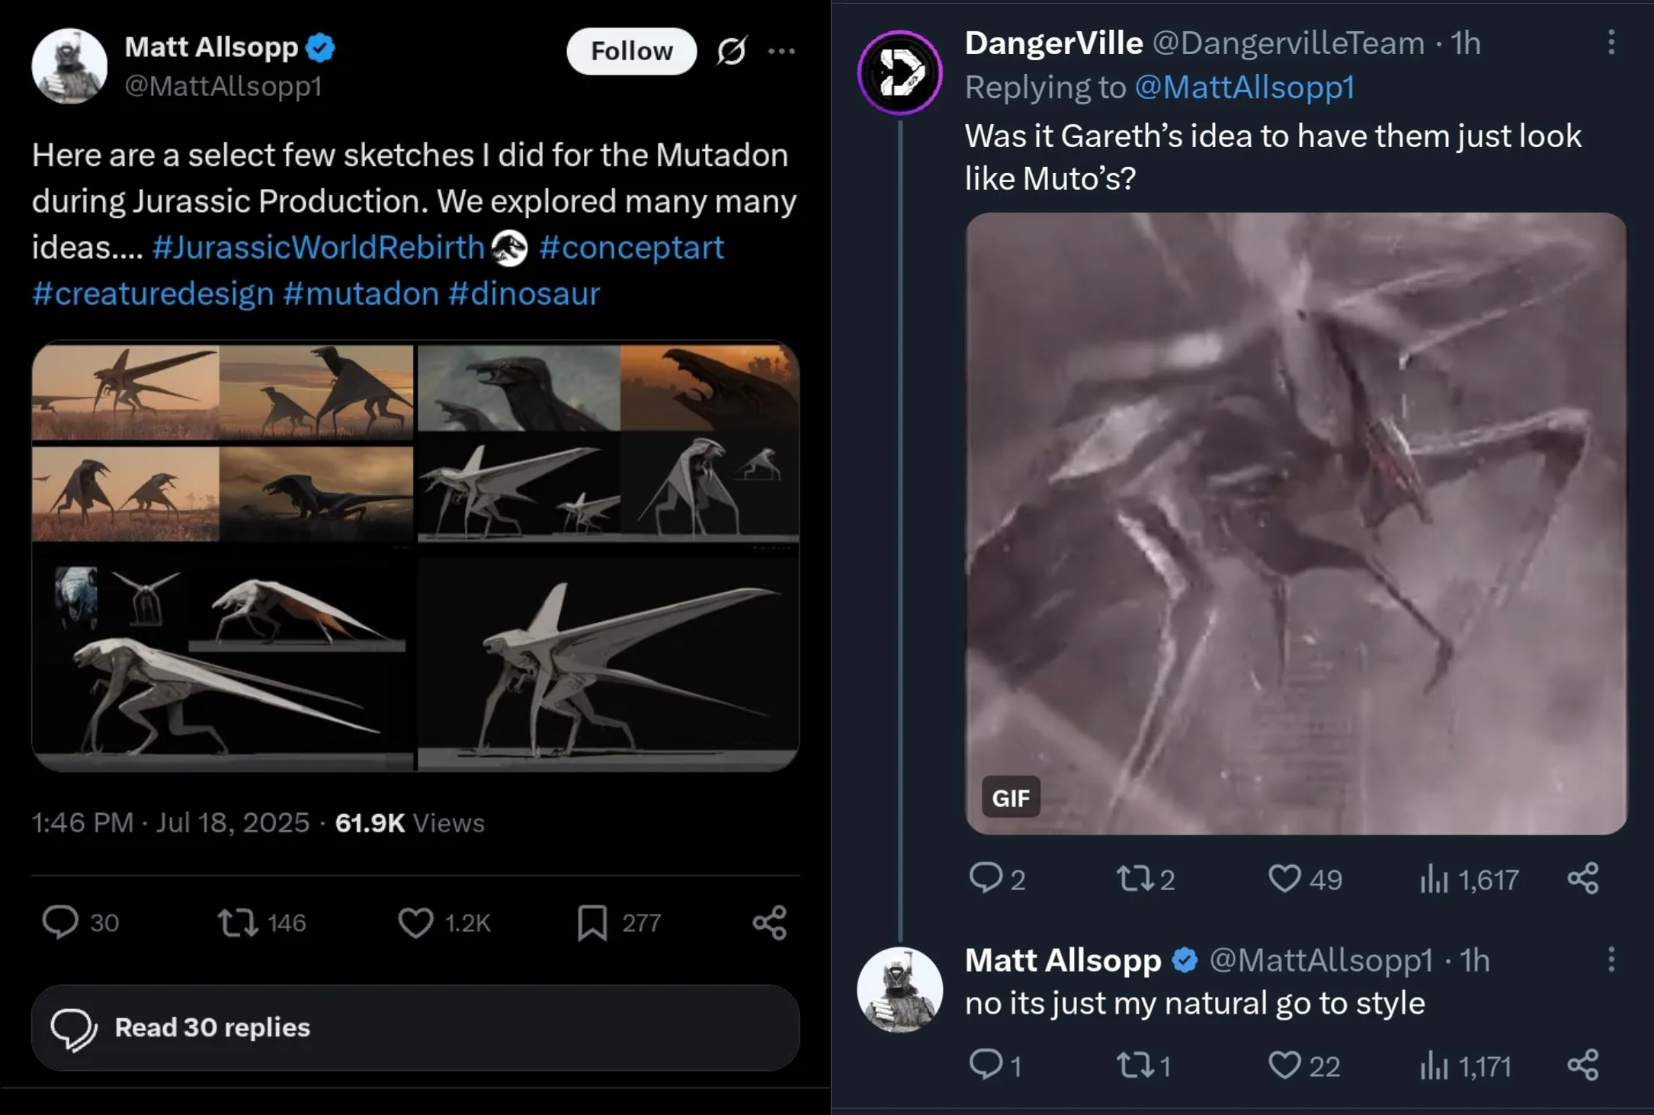The height and width of the screenshot is (1115, 1654).
Task: Open the #creaturedesign hashtag
Action: pos(152,293)
